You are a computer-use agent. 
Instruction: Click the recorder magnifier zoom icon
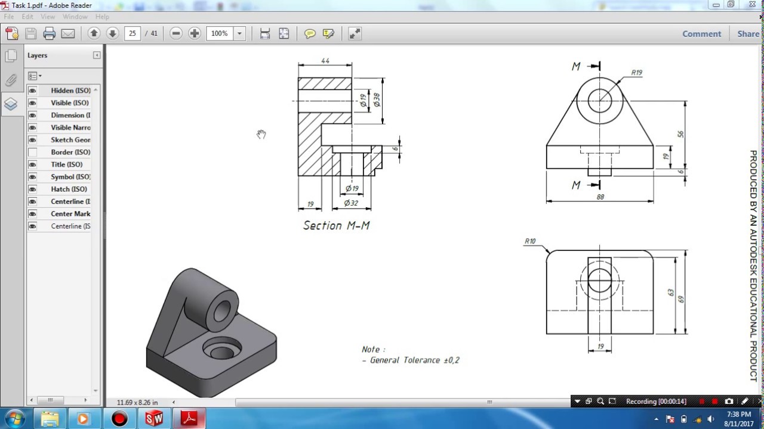(600, 402)
